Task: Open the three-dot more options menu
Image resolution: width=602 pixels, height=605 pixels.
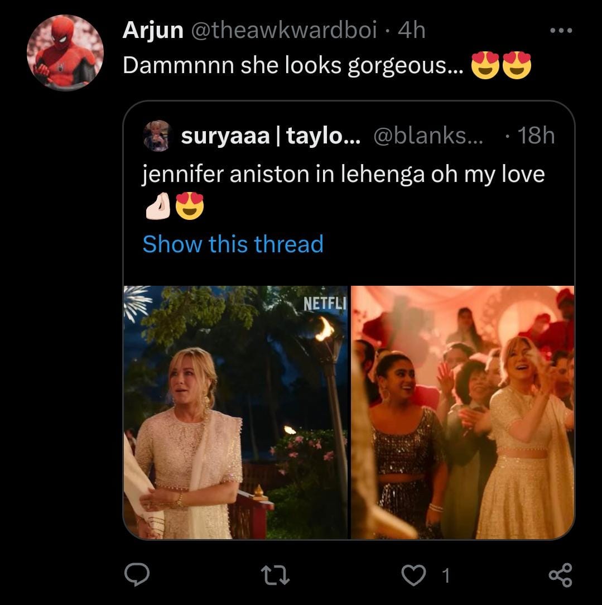Action: click(x=561, y=31)
